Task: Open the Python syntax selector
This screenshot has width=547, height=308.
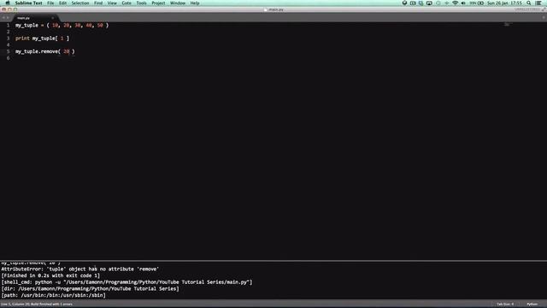Action: [x=532, y=305]
